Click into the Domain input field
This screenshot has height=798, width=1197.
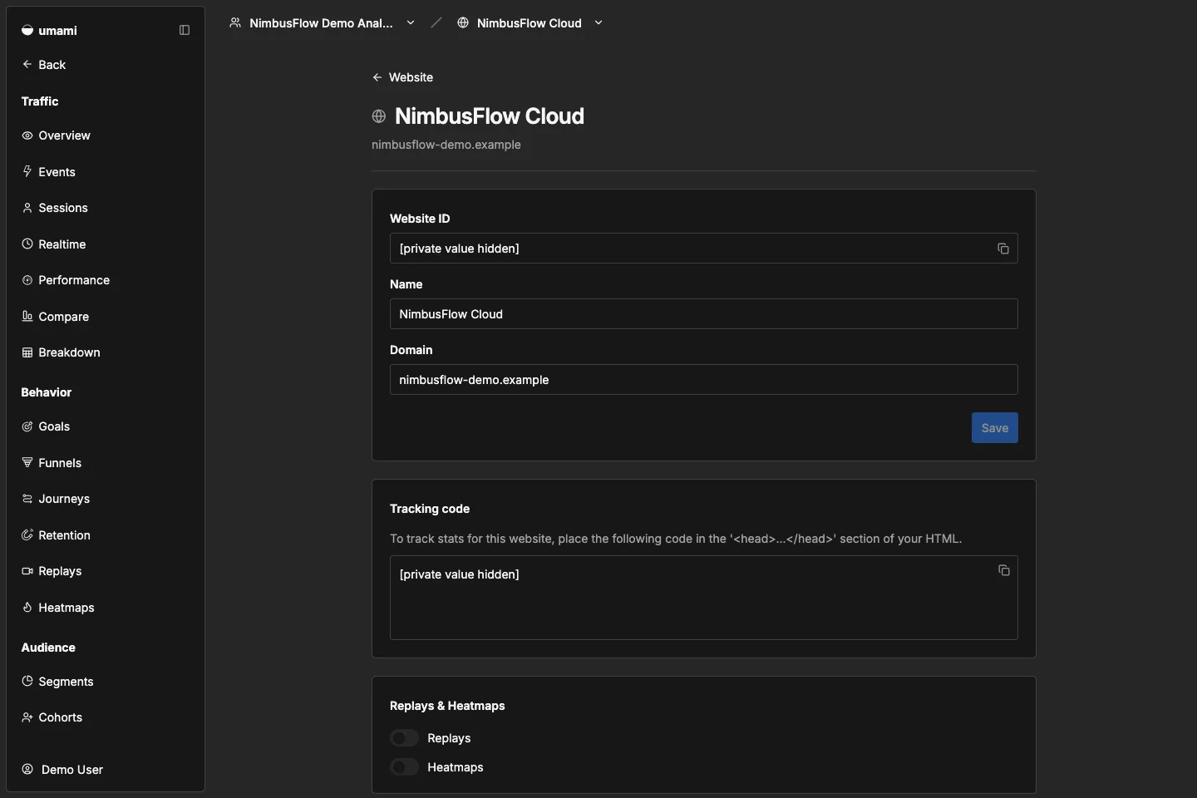(704, 380)
